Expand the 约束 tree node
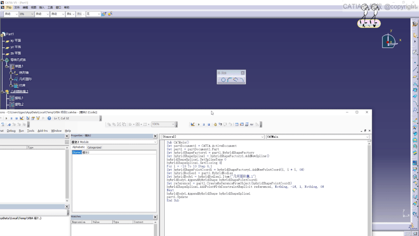 [11, 86]
